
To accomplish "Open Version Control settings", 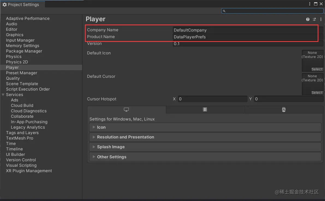I will [21, 160].
